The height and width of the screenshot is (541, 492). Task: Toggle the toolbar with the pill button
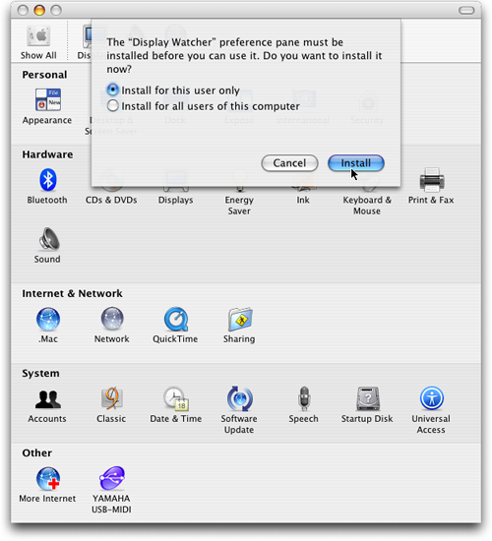[466, 11]
